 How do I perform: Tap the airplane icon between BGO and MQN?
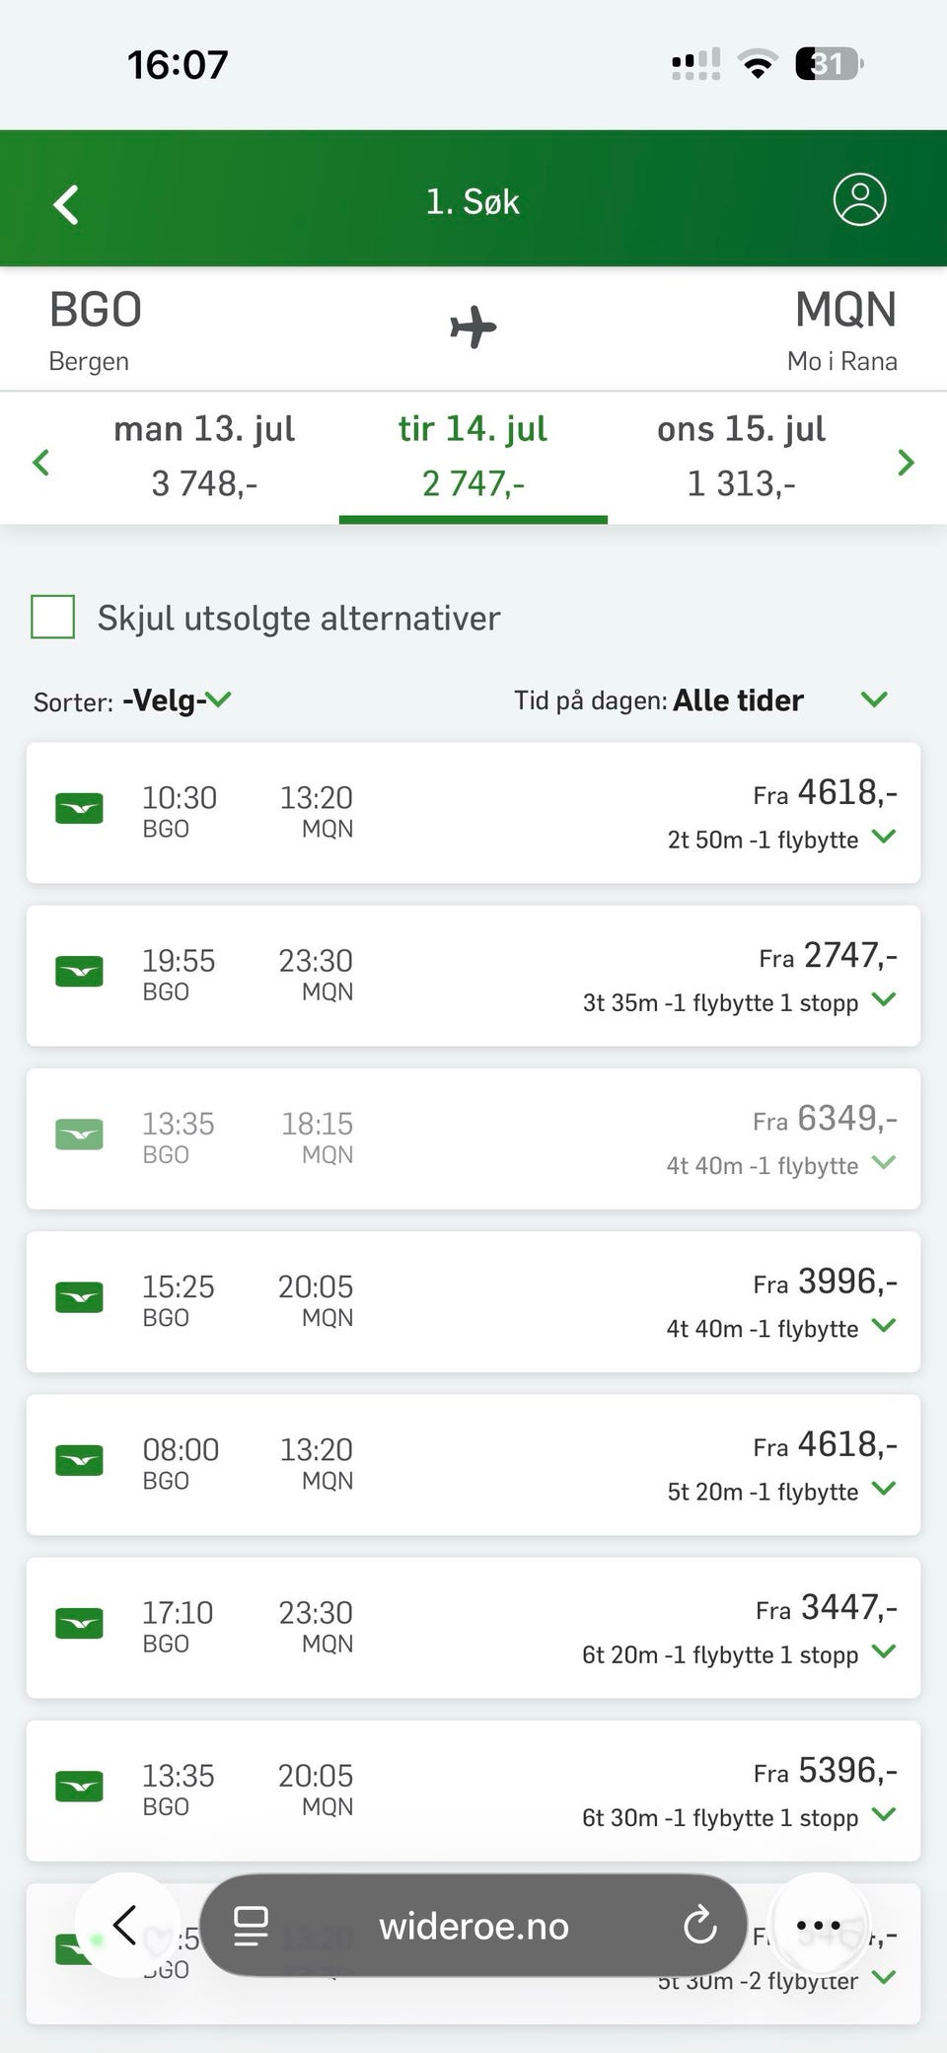coord(473,328)
